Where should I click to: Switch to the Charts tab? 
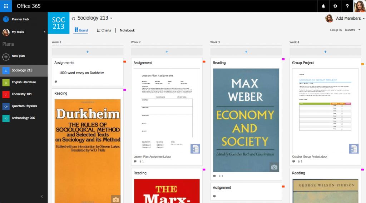click(x=104, y=30)
